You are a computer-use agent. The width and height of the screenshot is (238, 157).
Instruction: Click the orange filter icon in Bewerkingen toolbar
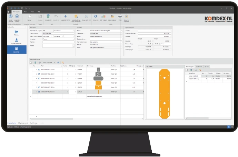(x=200, y=70)
